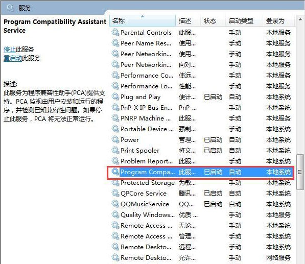This screenshot has width=305, height=264.
Task: Click 自动 startup type in Power row
Action: 235,140
